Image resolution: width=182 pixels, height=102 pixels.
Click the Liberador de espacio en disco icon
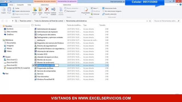(36, 57)
